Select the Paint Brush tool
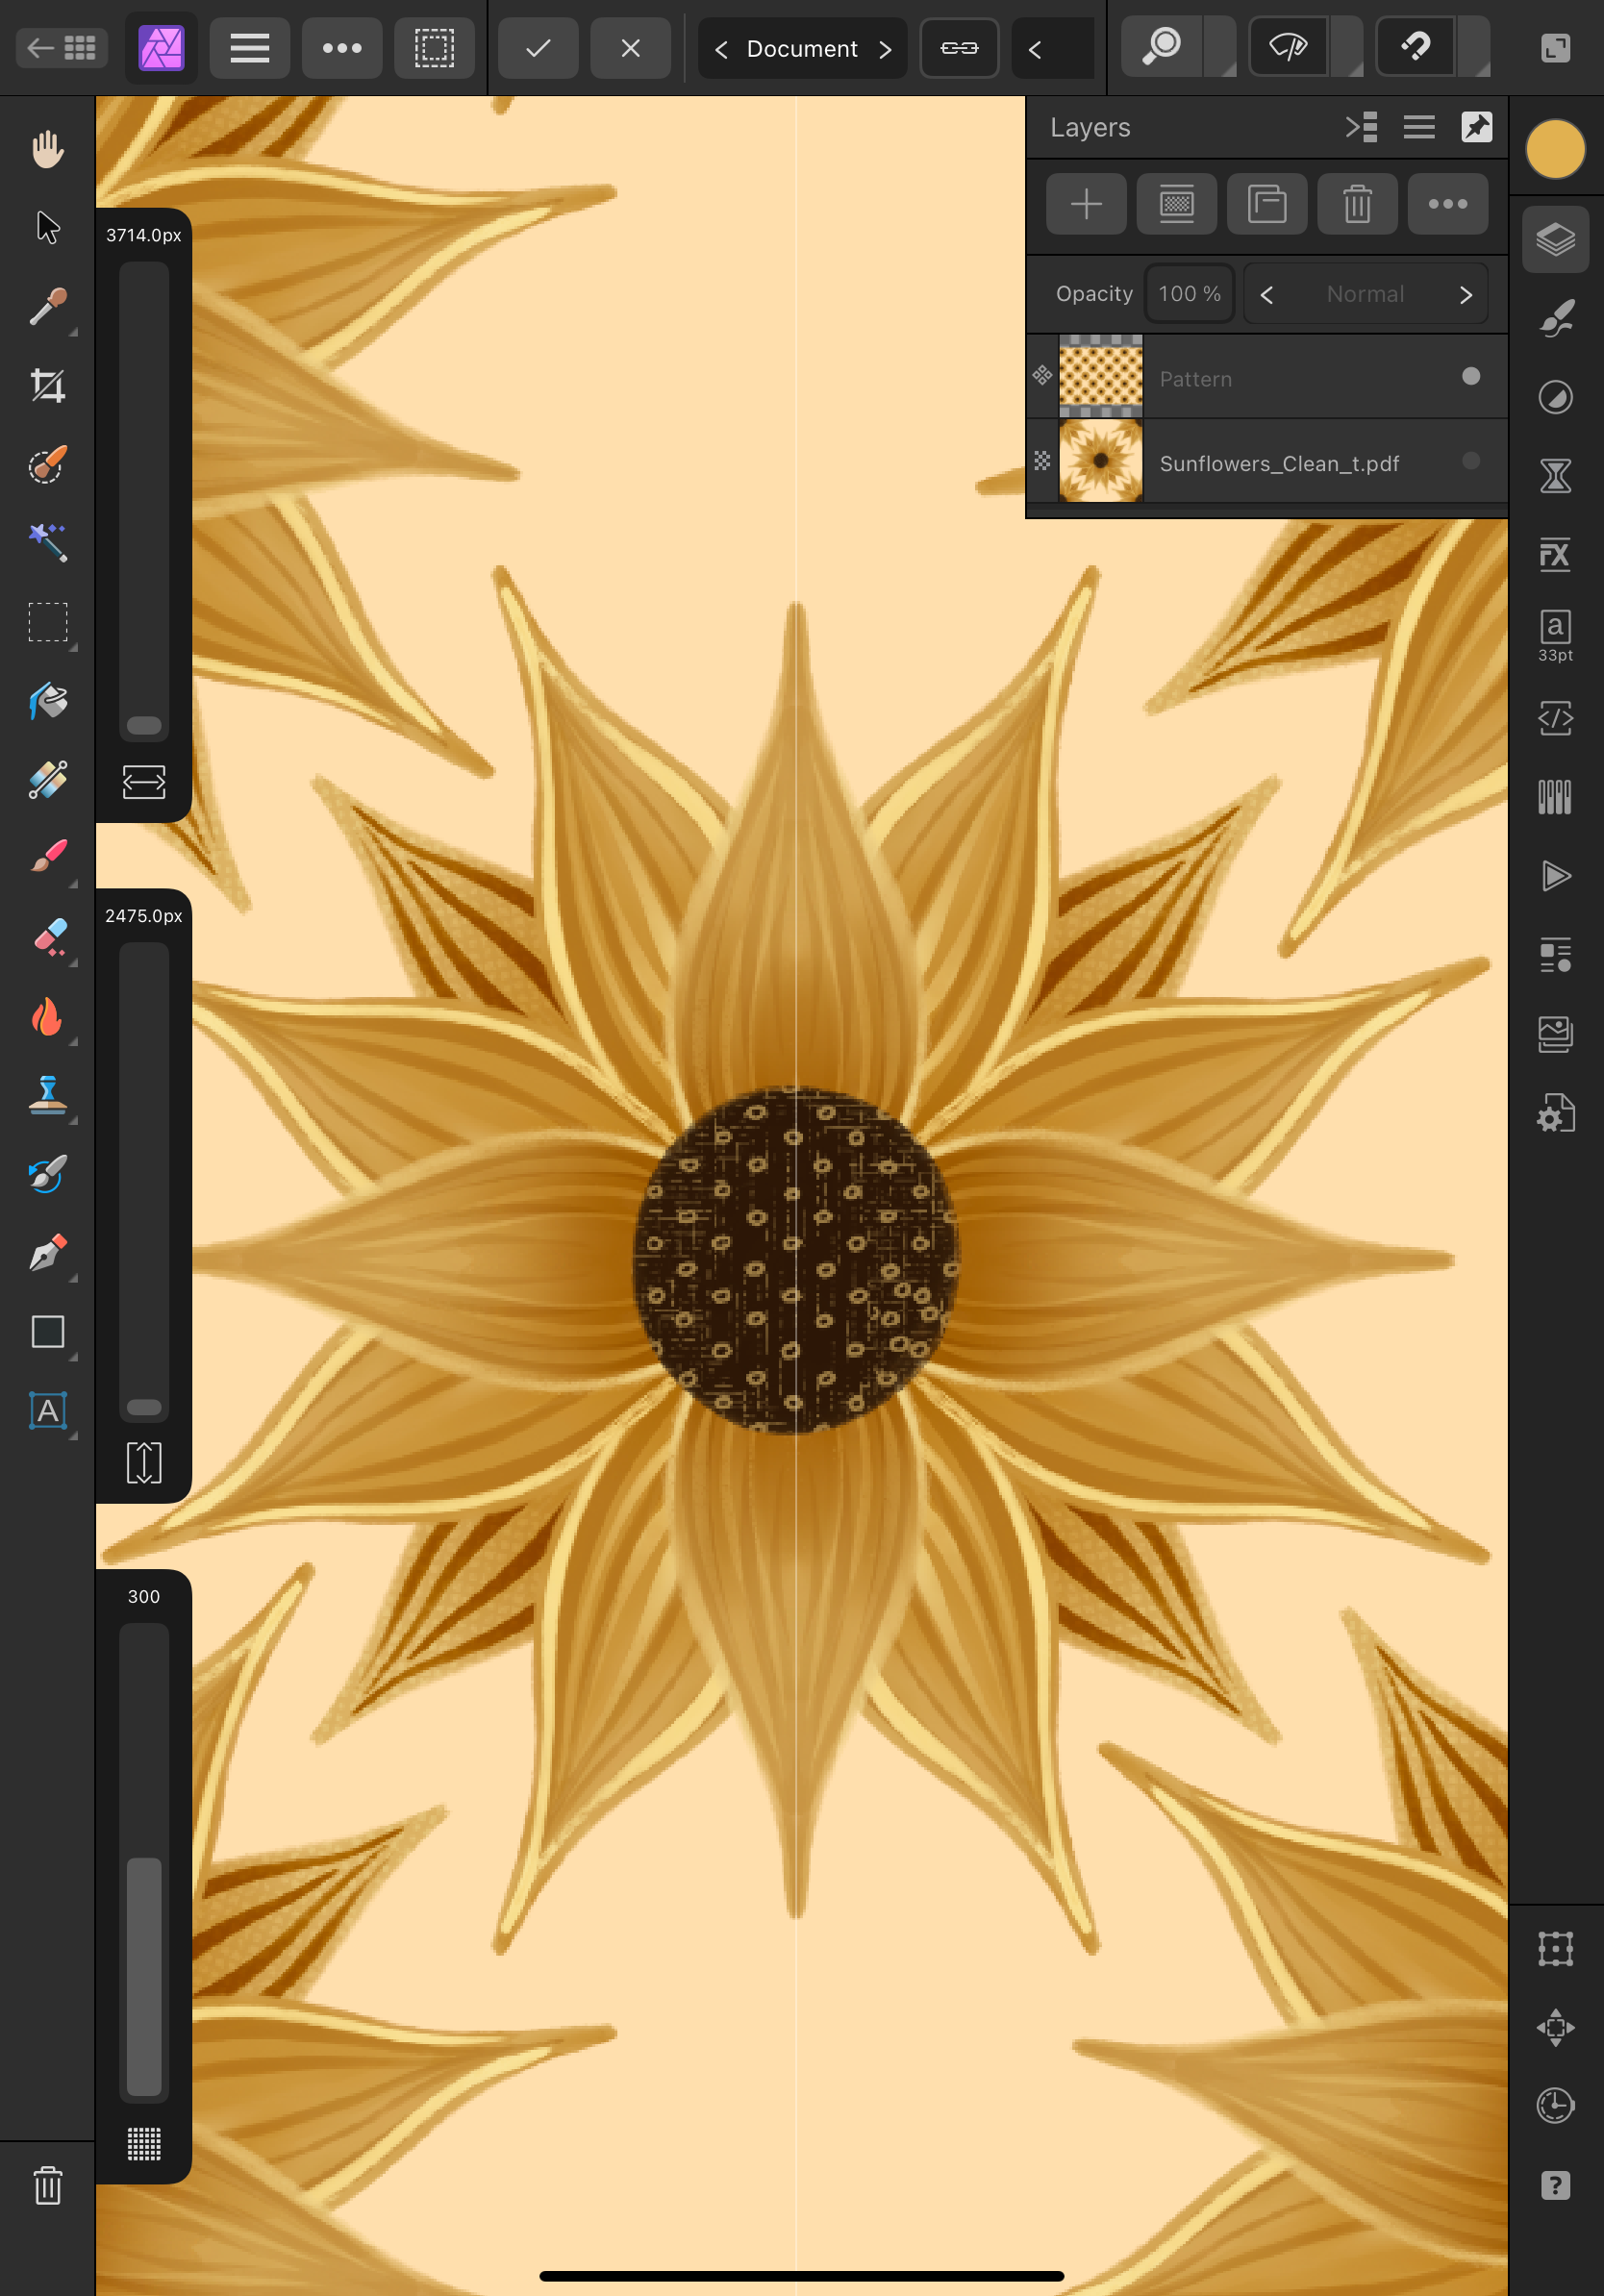This screenshot has height=2296, width=1604. (47, 858)
